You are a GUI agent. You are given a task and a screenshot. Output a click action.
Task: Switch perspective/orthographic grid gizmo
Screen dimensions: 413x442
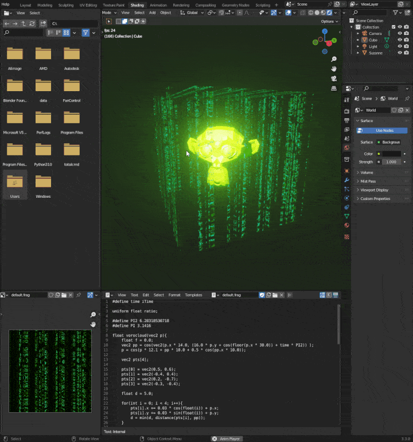(x=334, y=88)
